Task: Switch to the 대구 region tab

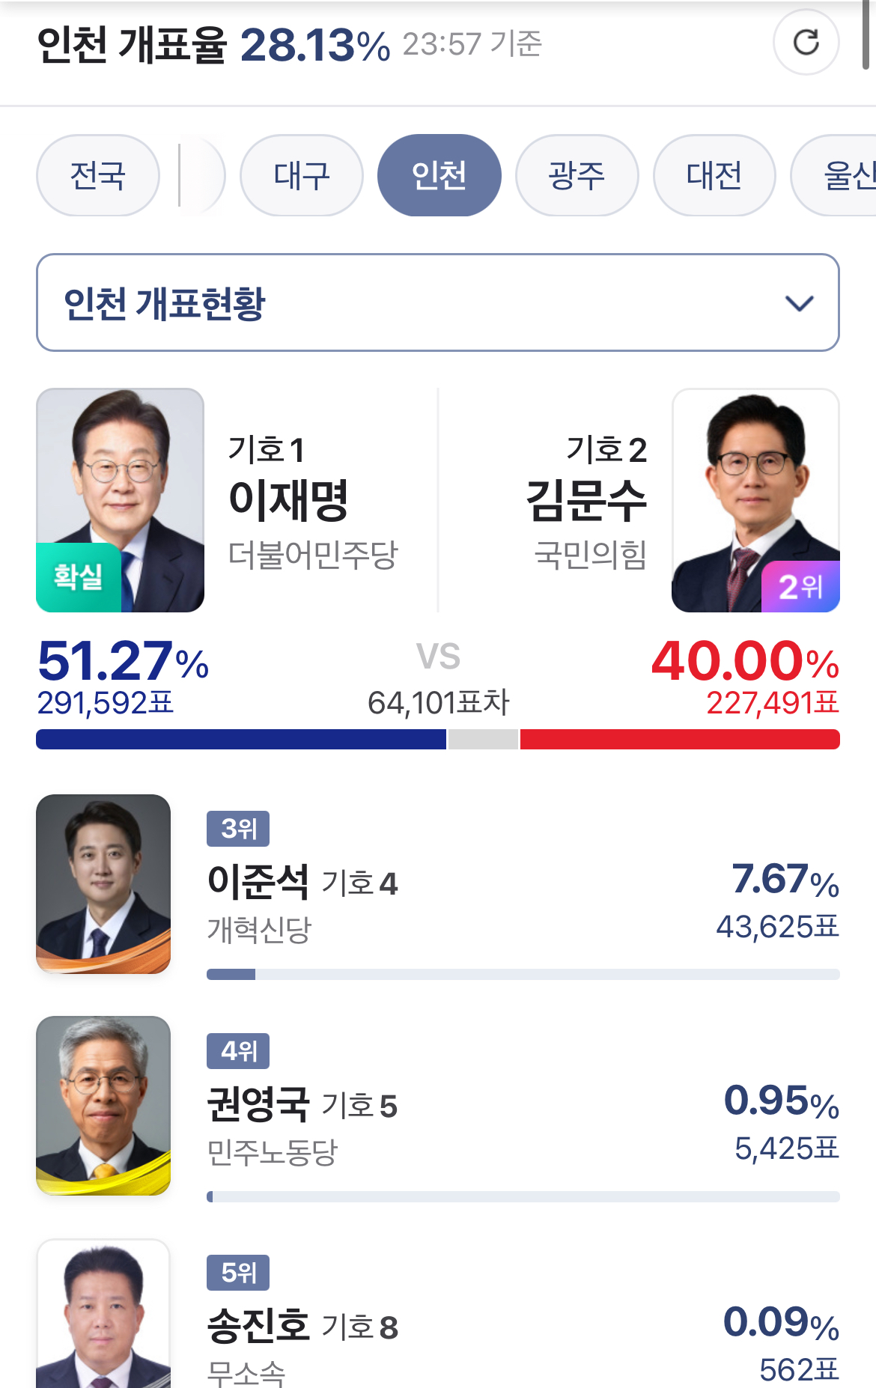Action: click(302, 176)
